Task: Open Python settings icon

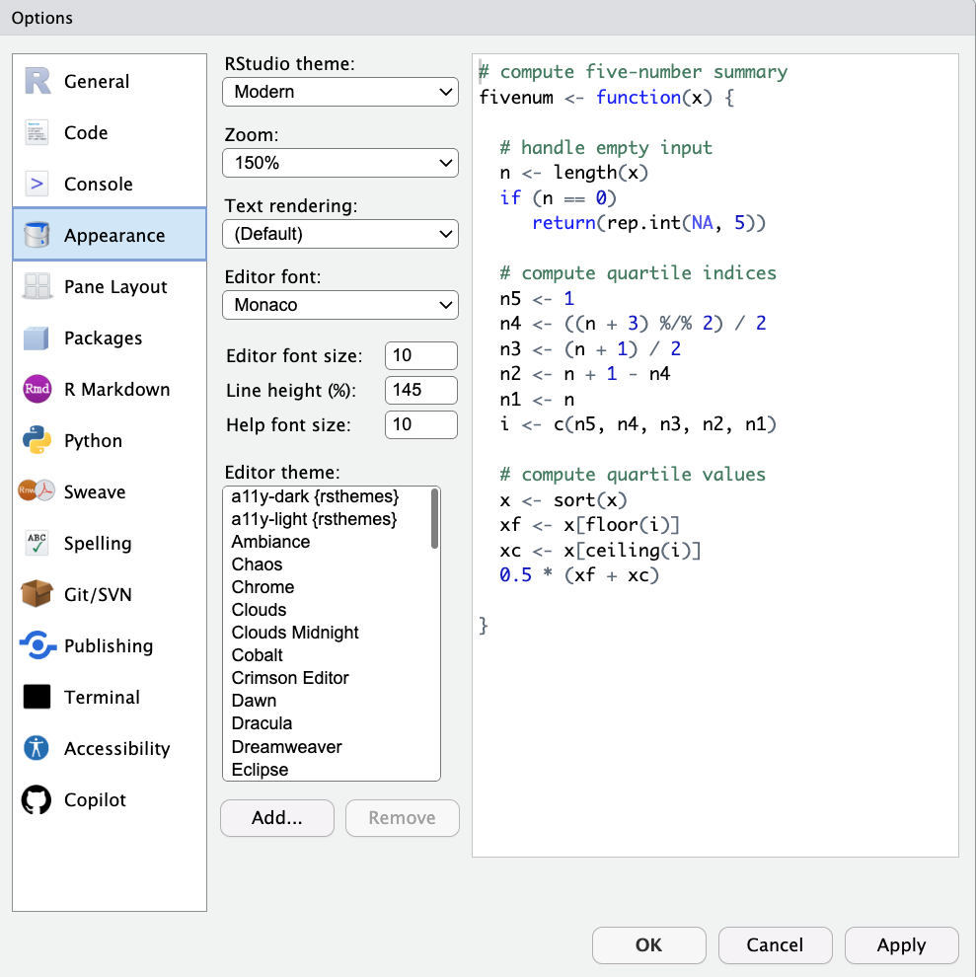Action: coord(37,441)
